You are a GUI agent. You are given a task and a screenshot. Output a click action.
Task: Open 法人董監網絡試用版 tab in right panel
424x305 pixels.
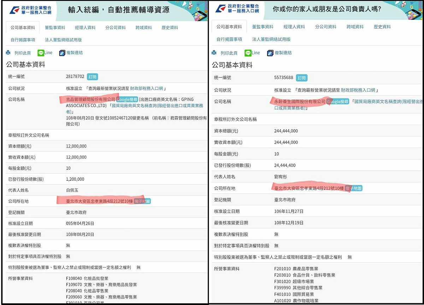point(271,39)
